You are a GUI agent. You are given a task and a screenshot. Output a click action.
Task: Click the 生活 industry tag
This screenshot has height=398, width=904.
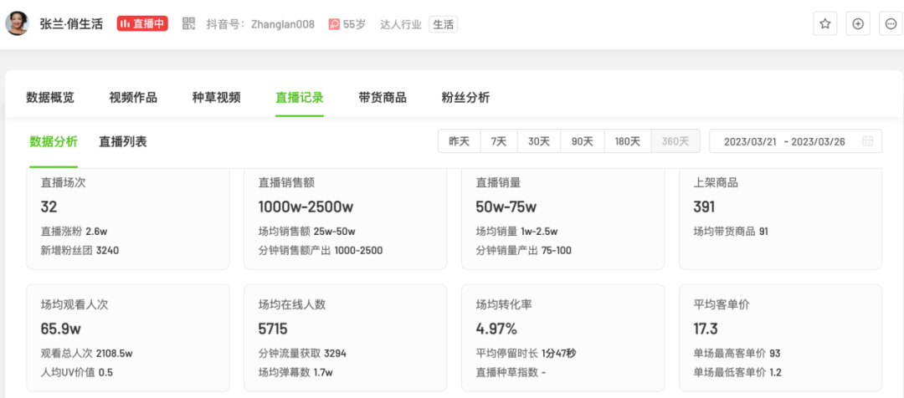[443, 24]
